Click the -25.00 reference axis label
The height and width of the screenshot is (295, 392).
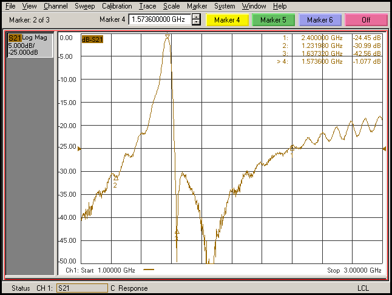67,146
